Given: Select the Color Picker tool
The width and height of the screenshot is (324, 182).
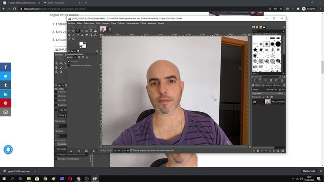Looking at the screenshot, I should (x=69, y=39).
